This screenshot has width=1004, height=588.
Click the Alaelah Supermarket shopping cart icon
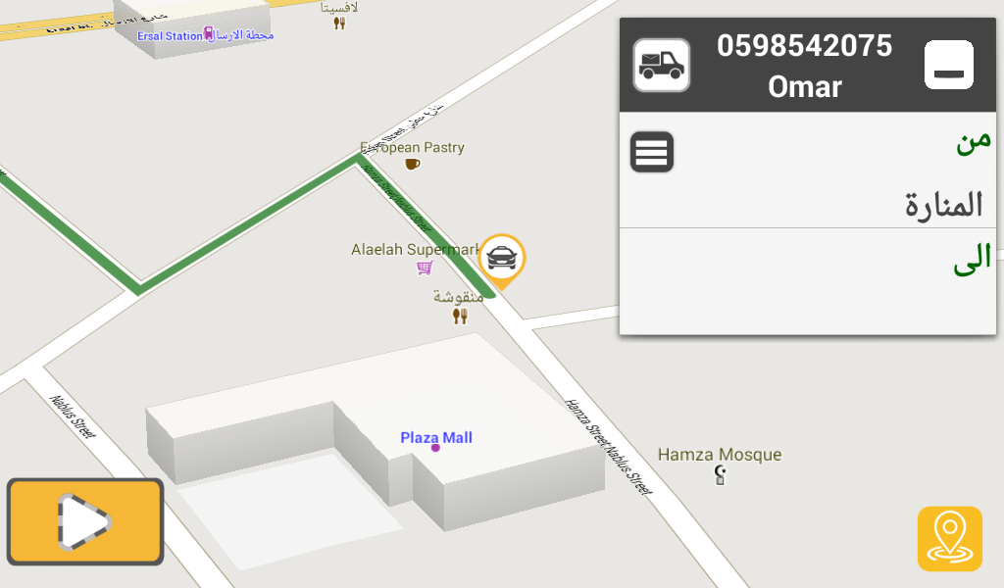pyautogui.click(x=425, y=268)
